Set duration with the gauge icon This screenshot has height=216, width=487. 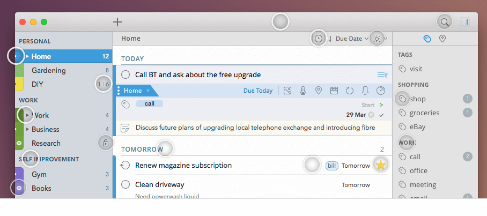click(x=380, y=91)
